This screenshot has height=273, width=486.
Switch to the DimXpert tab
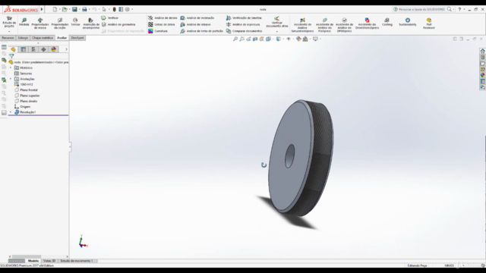tap(77, 38)
